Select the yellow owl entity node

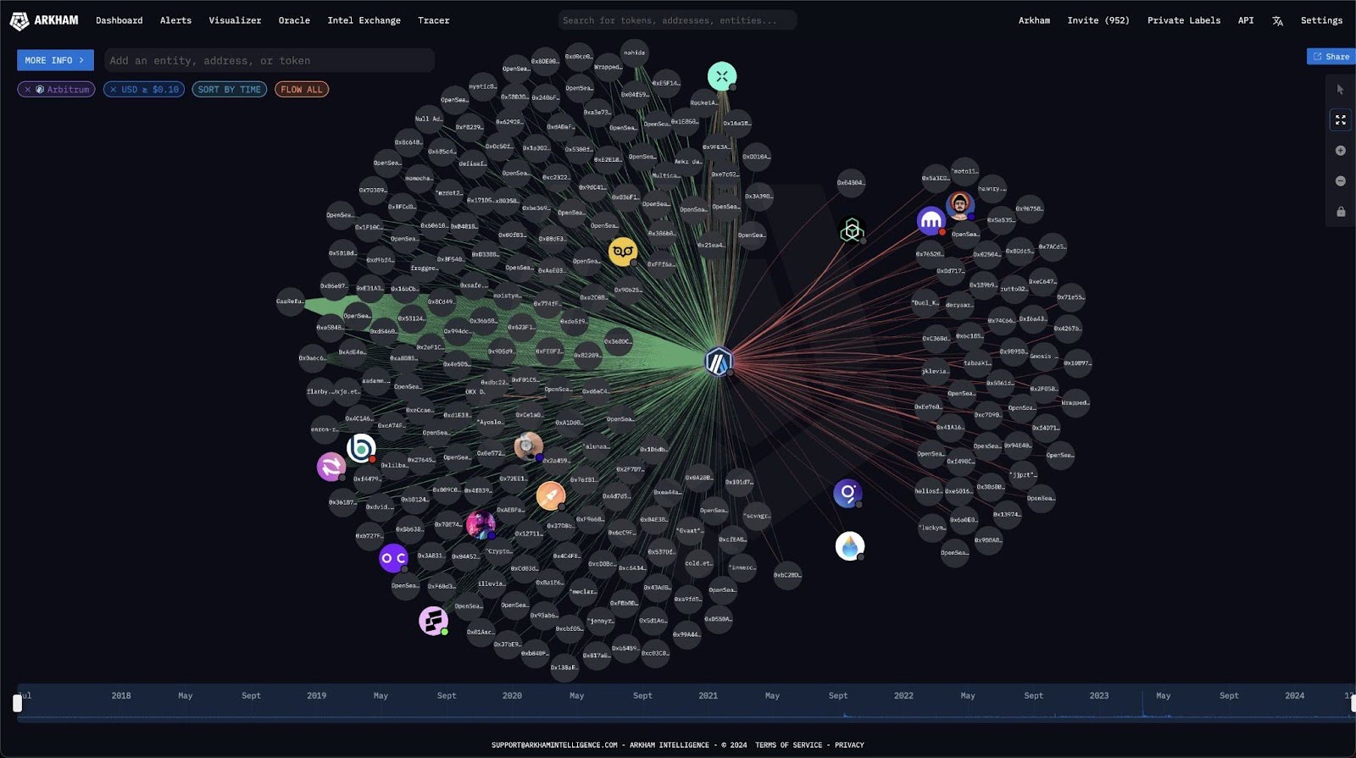pos(623,252)
